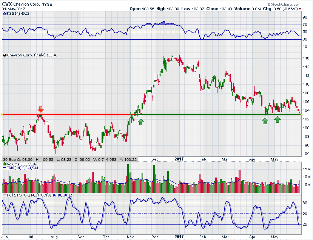Screen dimensions: 313x240
Task: Click the Sep month label
Action: pyautogui.click(x=81, y=237)
